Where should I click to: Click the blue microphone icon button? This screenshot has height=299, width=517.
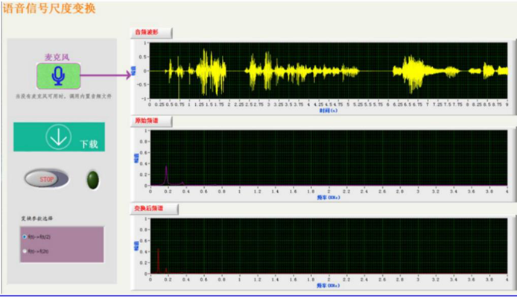[58, 75]
